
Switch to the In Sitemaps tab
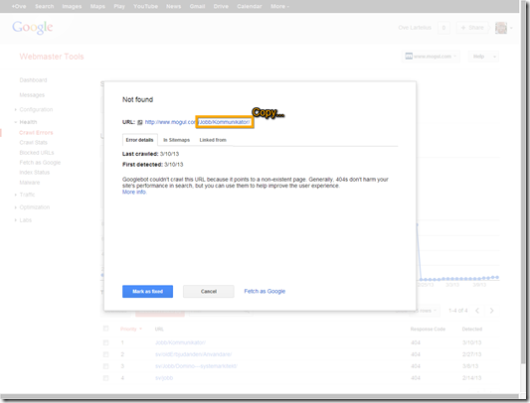point(176,140)
